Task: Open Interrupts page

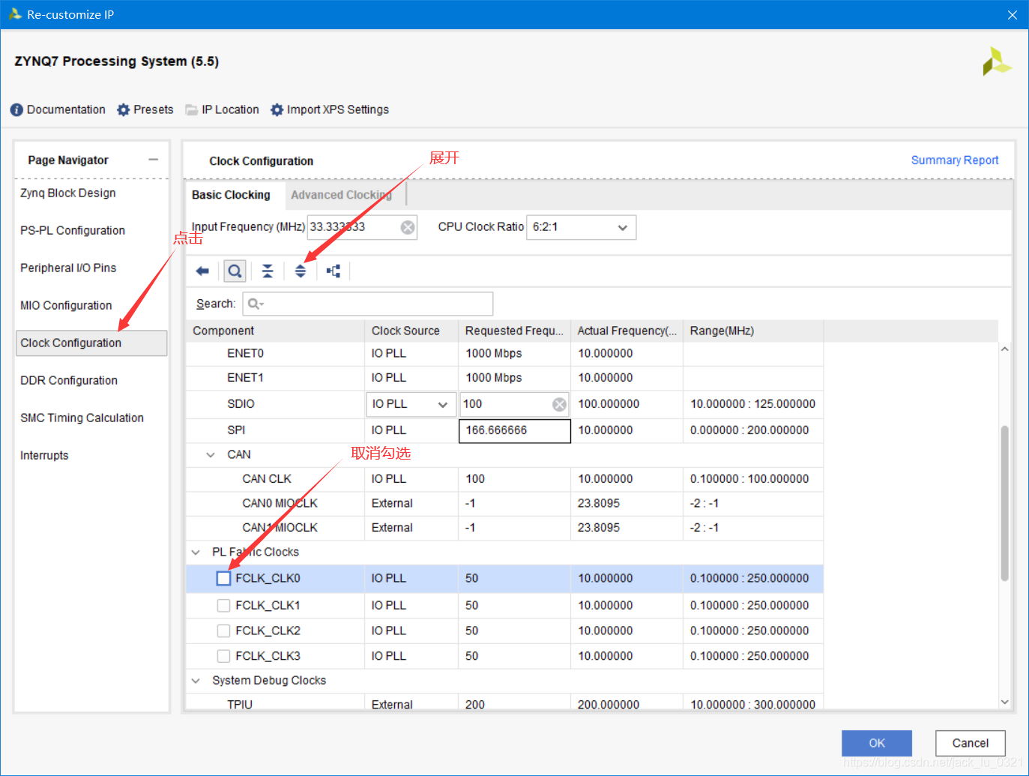Action: click(x=44, y=455)
